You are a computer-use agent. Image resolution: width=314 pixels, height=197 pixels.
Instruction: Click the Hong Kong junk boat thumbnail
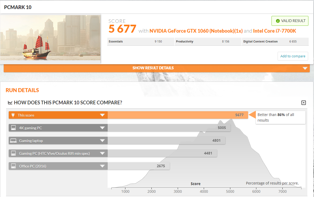[50, 38]
